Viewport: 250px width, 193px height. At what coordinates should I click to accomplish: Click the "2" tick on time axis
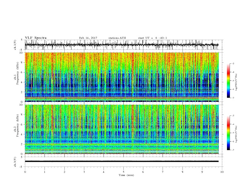tap(64, 172)
